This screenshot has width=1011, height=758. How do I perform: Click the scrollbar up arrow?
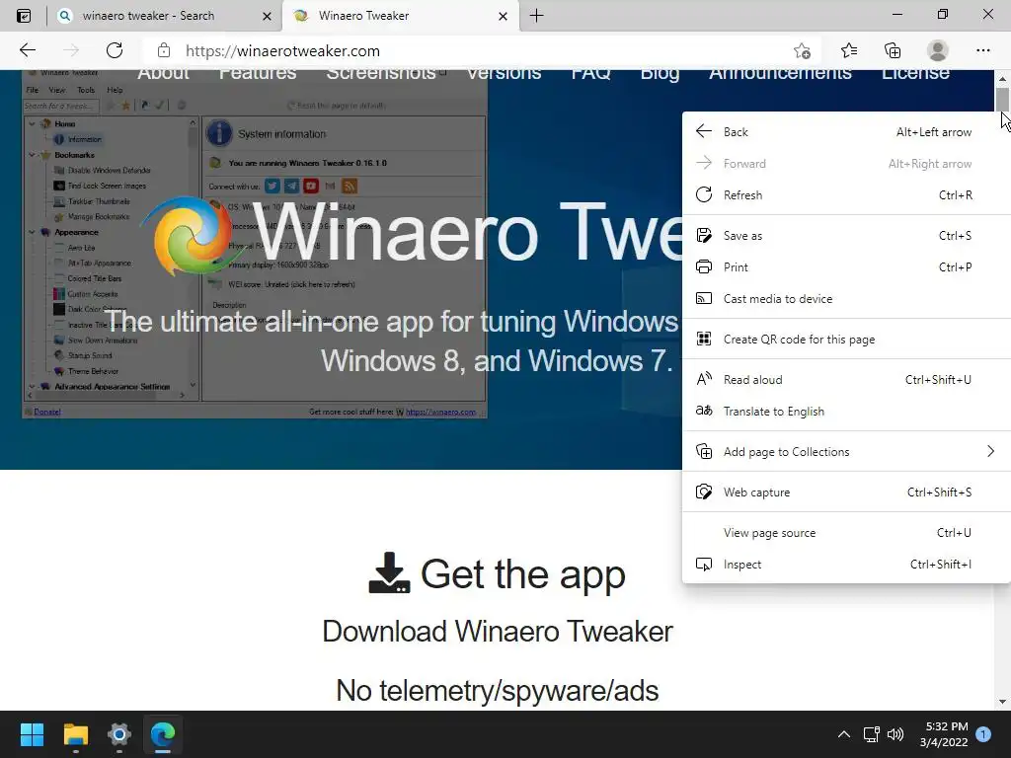coord(1002,78)
